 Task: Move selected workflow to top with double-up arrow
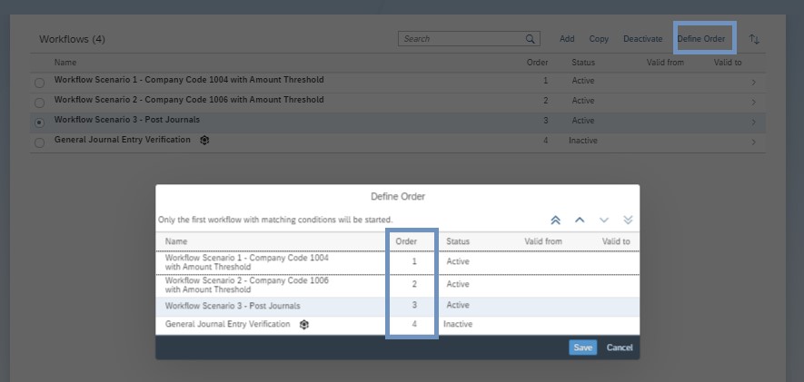[x=555, y=220]
